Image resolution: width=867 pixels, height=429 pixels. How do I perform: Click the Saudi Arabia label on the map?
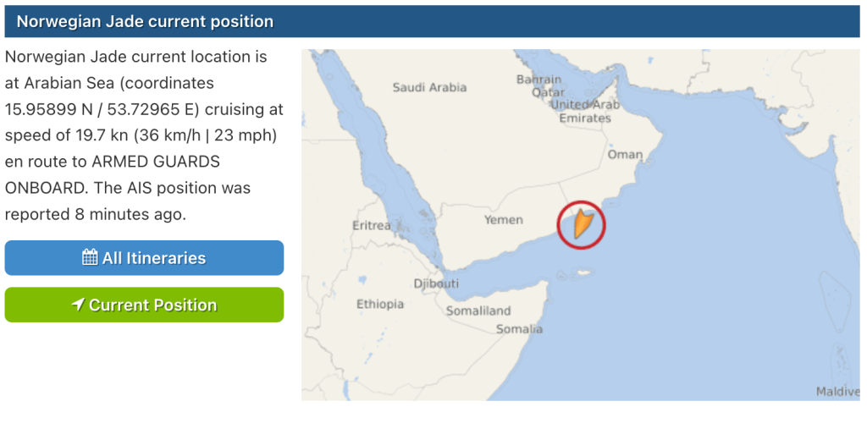click(x=429, y=87)
